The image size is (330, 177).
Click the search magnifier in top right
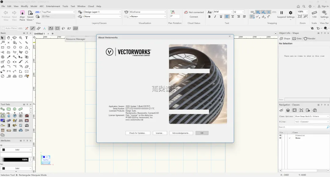pyautogui.click(x=304, y=6)
